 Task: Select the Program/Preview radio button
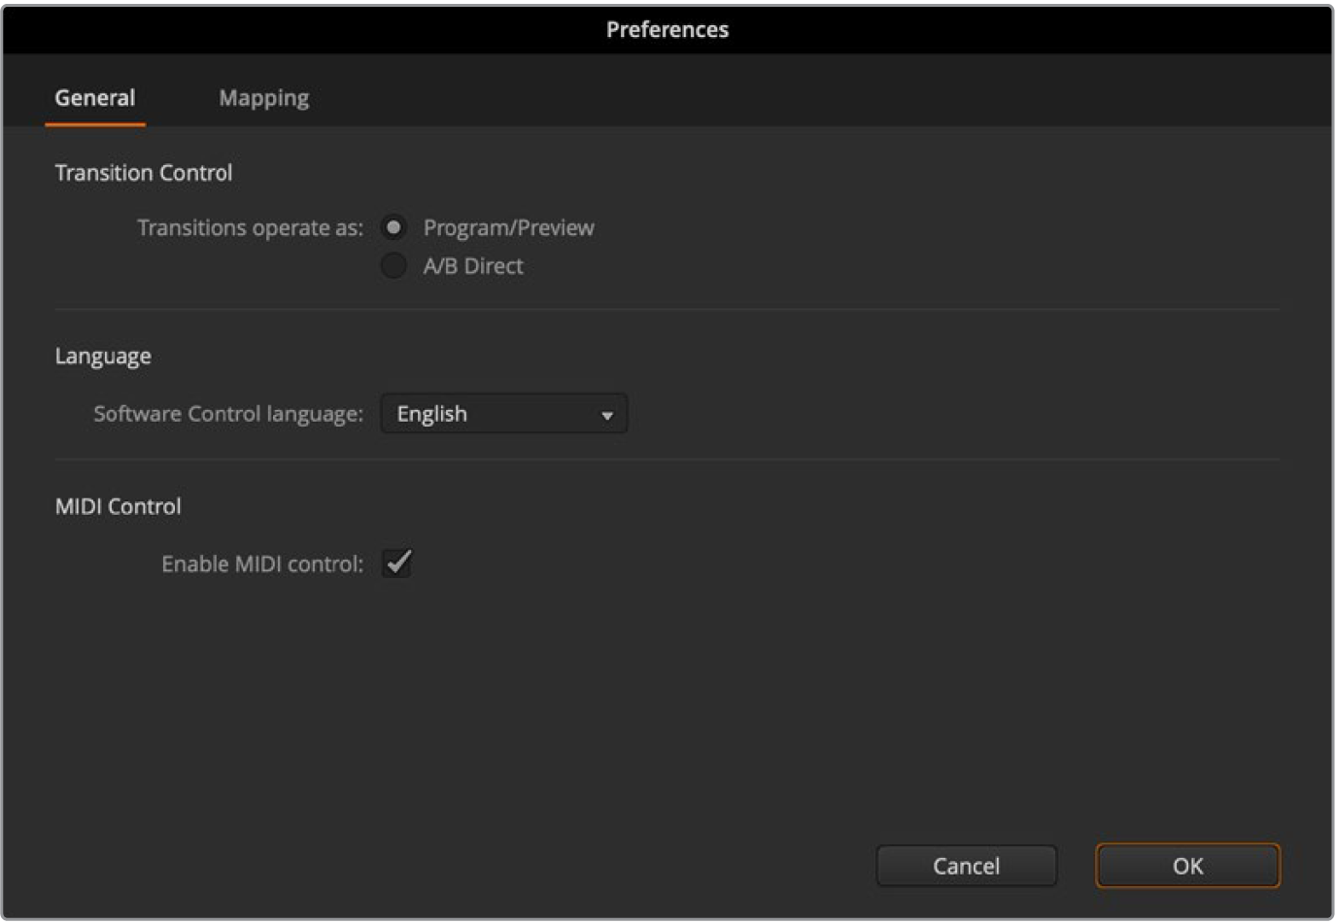click(x=394, y=228)
